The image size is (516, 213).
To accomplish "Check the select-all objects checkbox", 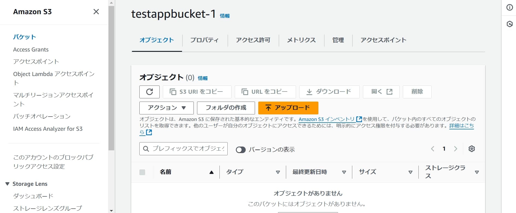I will (x=142, y=172).
